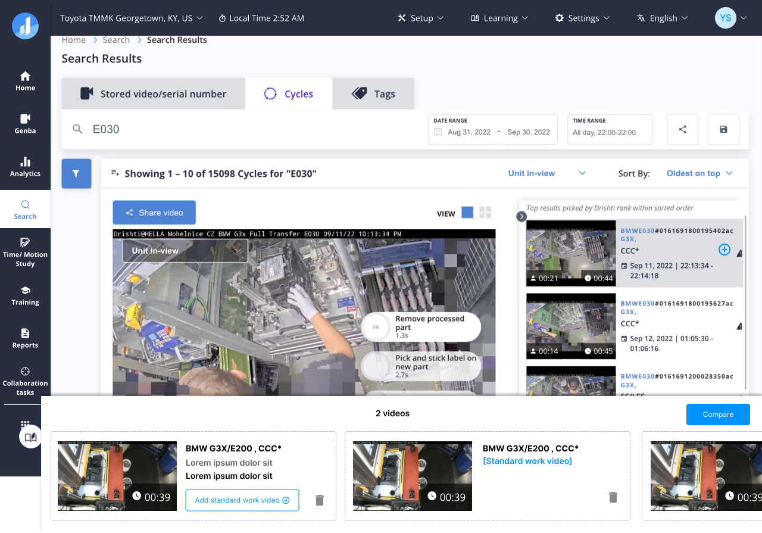Viewport: 762px width, 533px height.
Task: Open the BMWE030 link for cycle ending 195627ac
Action: click(x=638, y=304)
